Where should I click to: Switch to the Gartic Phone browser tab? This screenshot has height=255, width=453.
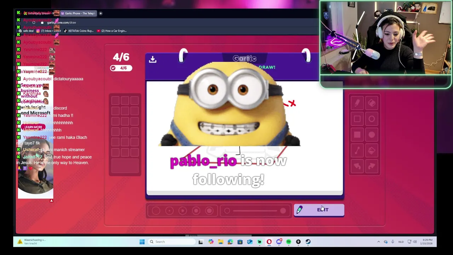[x=78, y=13]
